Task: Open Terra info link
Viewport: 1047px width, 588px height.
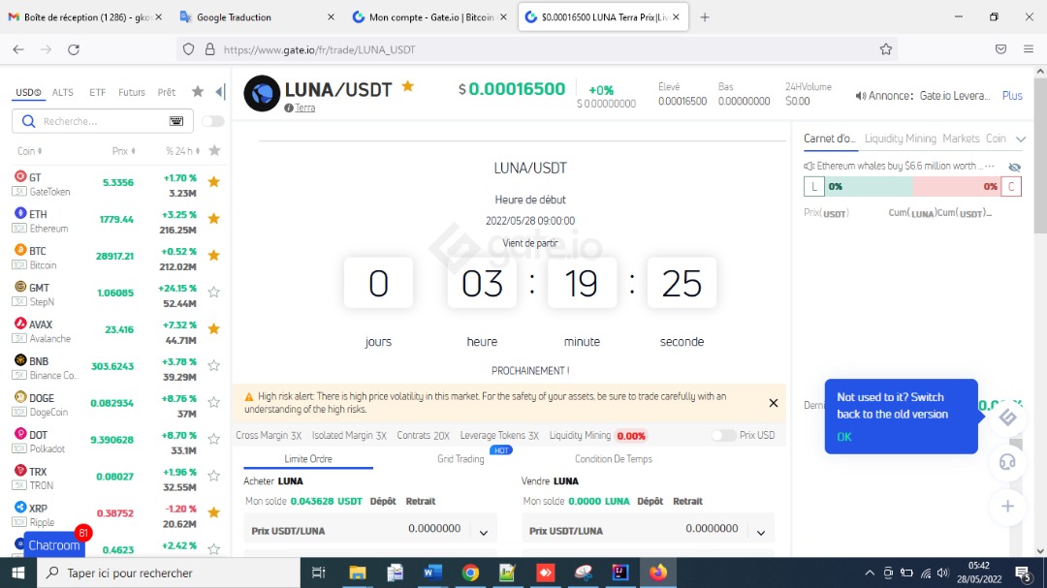Action: pyautogui.click(x=305, y=108)
